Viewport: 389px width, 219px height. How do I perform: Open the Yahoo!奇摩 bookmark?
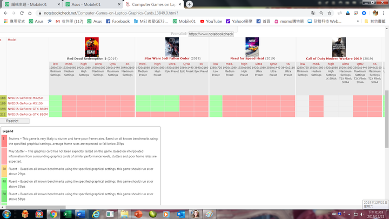point(239,21)
